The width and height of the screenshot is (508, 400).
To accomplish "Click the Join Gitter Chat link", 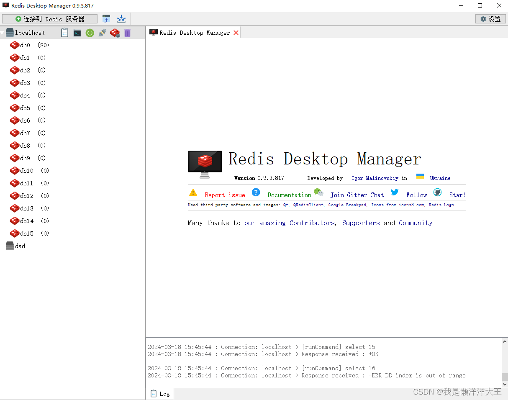I will click(357, 195).
